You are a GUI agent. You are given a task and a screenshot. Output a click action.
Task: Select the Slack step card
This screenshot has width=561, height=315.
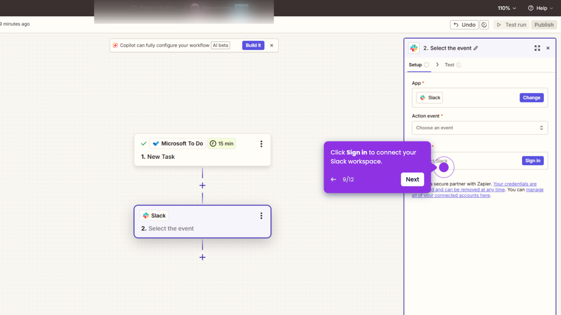pyautogui.click(x=202, y=222)
